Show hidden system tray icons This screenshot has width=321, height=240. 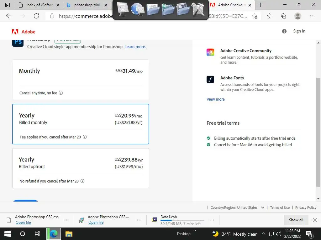(263, 234)
